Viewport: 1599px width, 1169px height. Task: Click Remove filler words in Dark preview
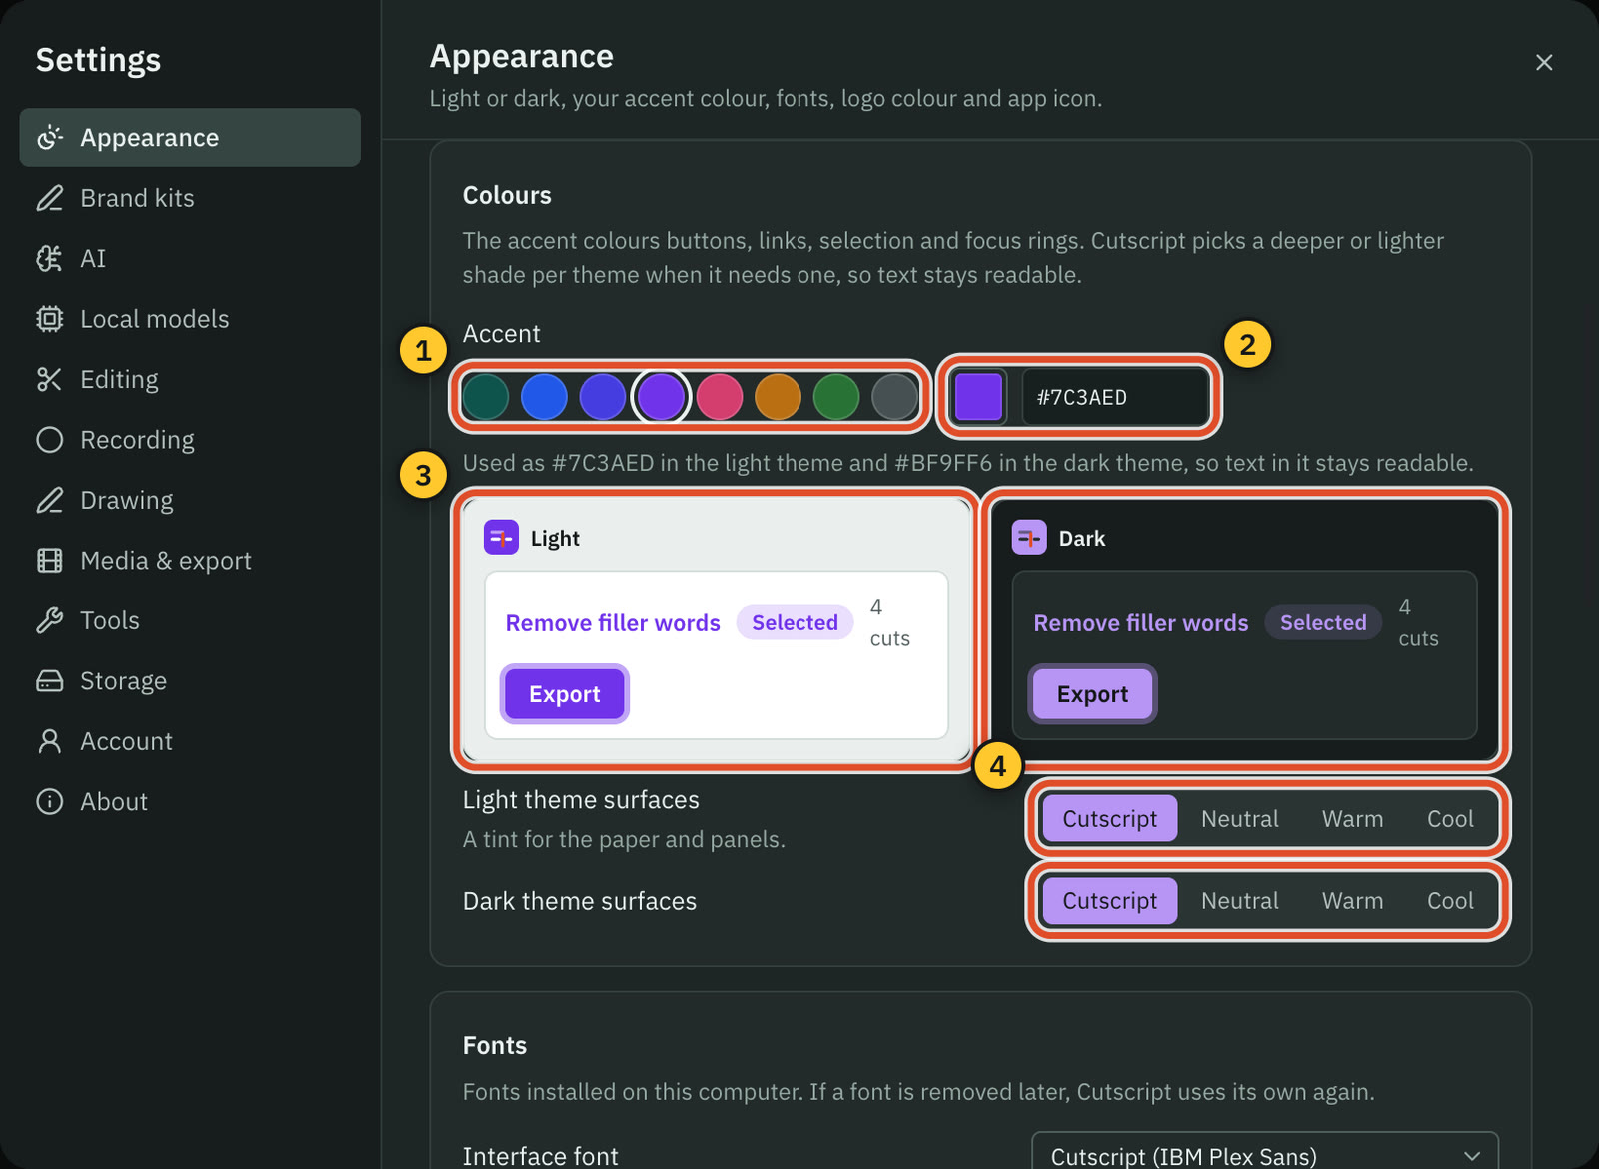coord(1141,623)
